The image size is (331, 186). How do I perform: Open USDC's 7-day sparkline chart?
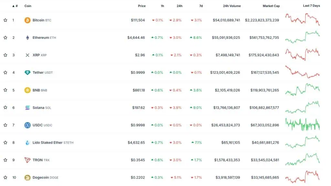(x=303, y=124)
